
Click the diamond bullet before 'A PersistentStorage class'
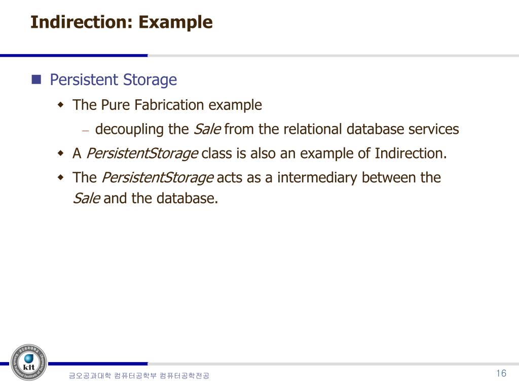pos(60,153)
